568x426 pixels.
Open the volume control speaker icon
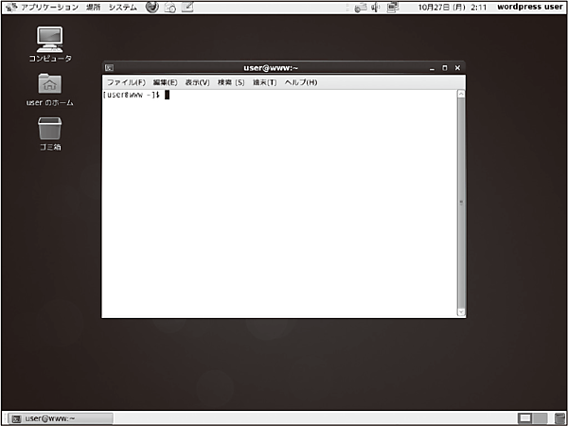pyautogui.click(x=376, y=8)
